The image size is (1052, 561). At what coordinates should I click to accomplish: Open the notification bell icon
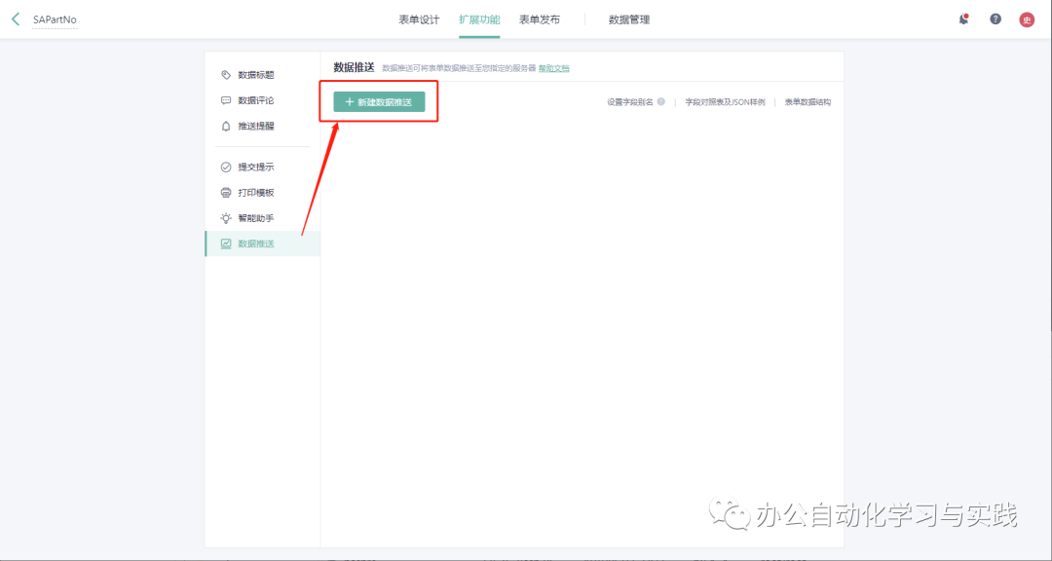[x=963, y=19]
